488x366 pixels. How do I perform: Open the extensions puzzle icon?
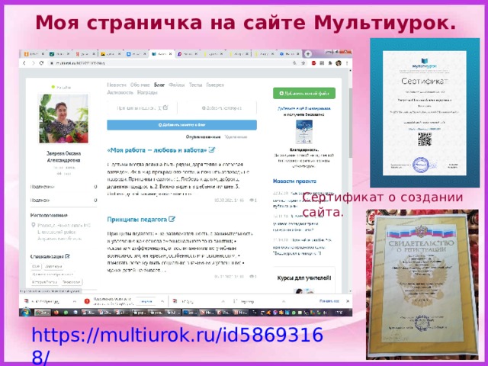[x=330, y=63]
